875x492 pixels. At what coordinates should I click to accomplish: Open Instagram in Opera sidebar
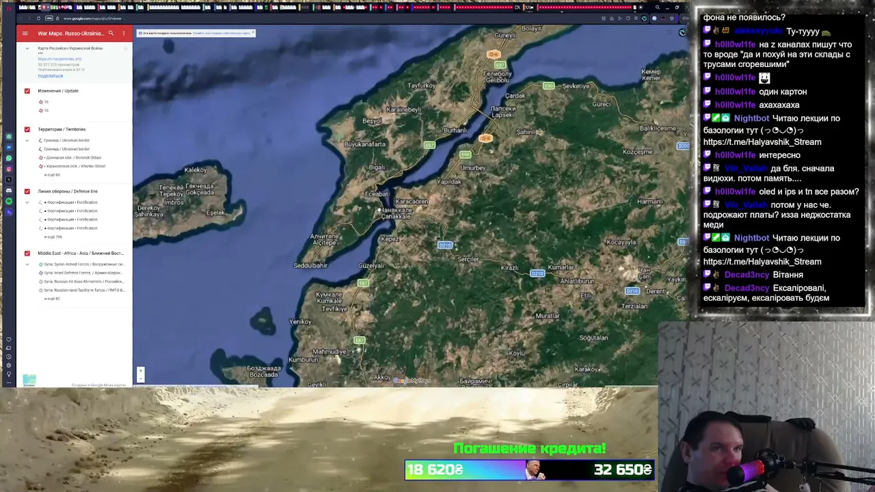pyautogui.click(x=9, y=169)
